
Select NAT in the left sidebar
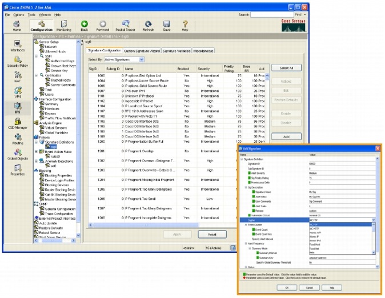pos(18,77)
